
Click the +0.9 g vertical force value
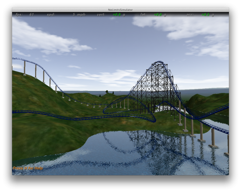click(119, 15)
